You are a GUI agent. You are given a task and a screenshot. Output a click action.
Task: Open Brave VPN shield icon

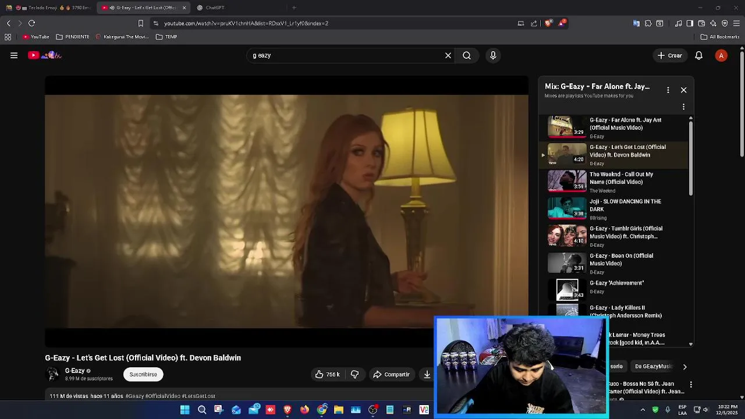[725, 23]
